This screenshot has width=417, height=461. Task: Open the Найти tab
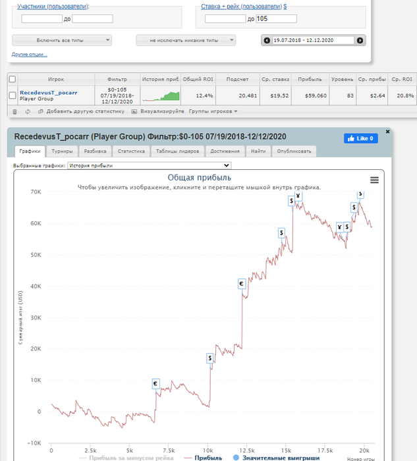pos(258,151)
